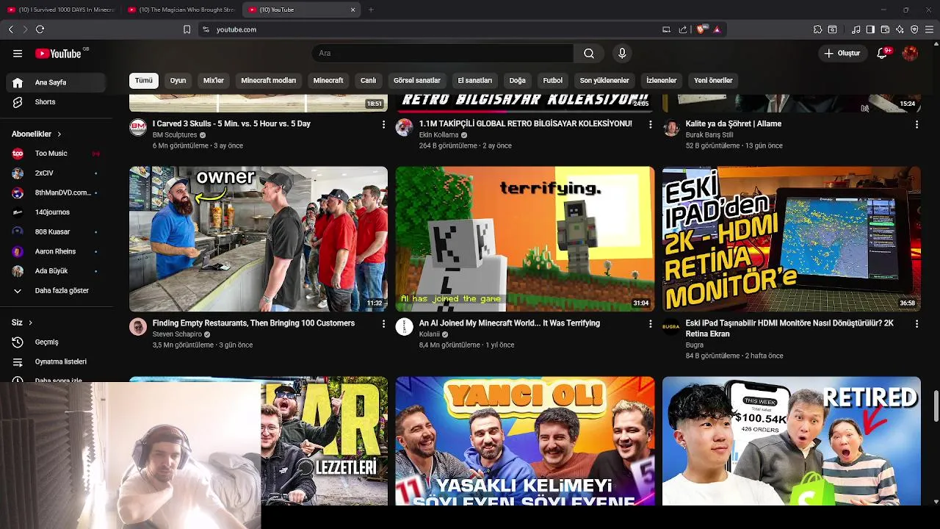This screenshot has height=529, width=940.
Task: Toggle the browser sidebar panel icon
Action: (x=870, y=29)
